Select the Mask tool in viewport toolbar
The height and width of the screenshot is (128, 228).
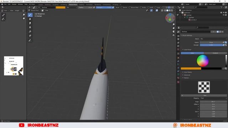click(x=30, y=36)
